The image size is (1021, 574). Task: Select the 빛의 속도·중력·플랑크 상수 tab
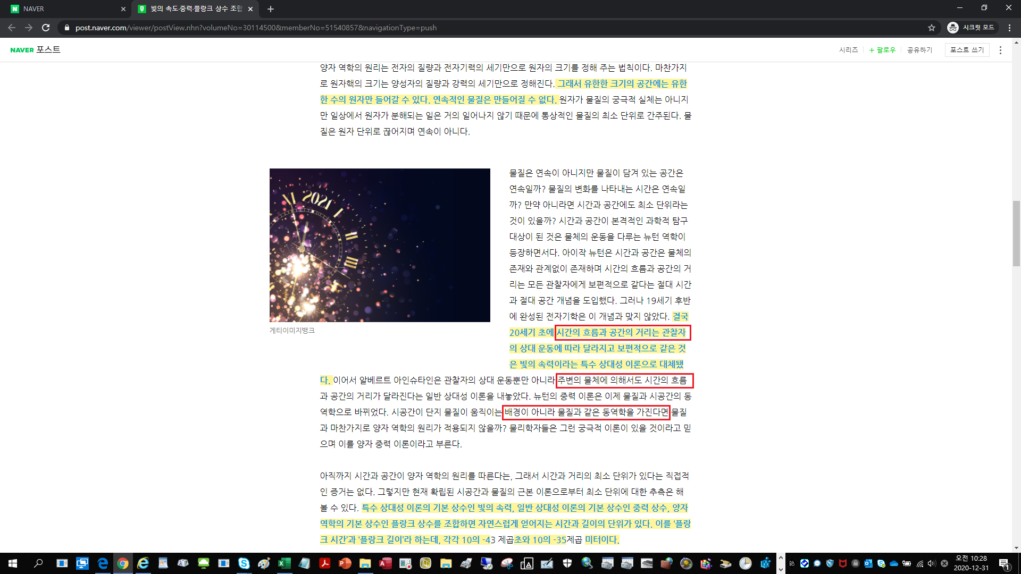(x=195, y=9)
